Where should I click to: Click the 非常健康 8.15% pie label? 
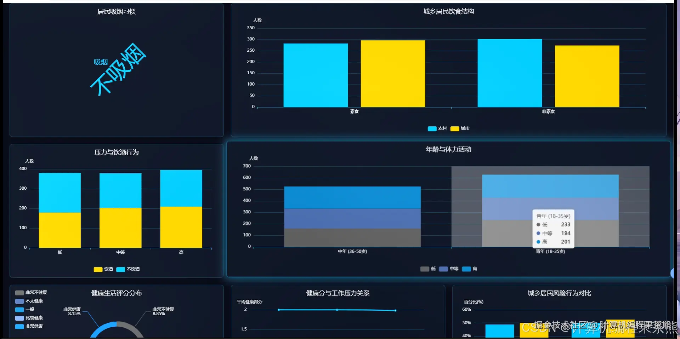coord(72,311)
